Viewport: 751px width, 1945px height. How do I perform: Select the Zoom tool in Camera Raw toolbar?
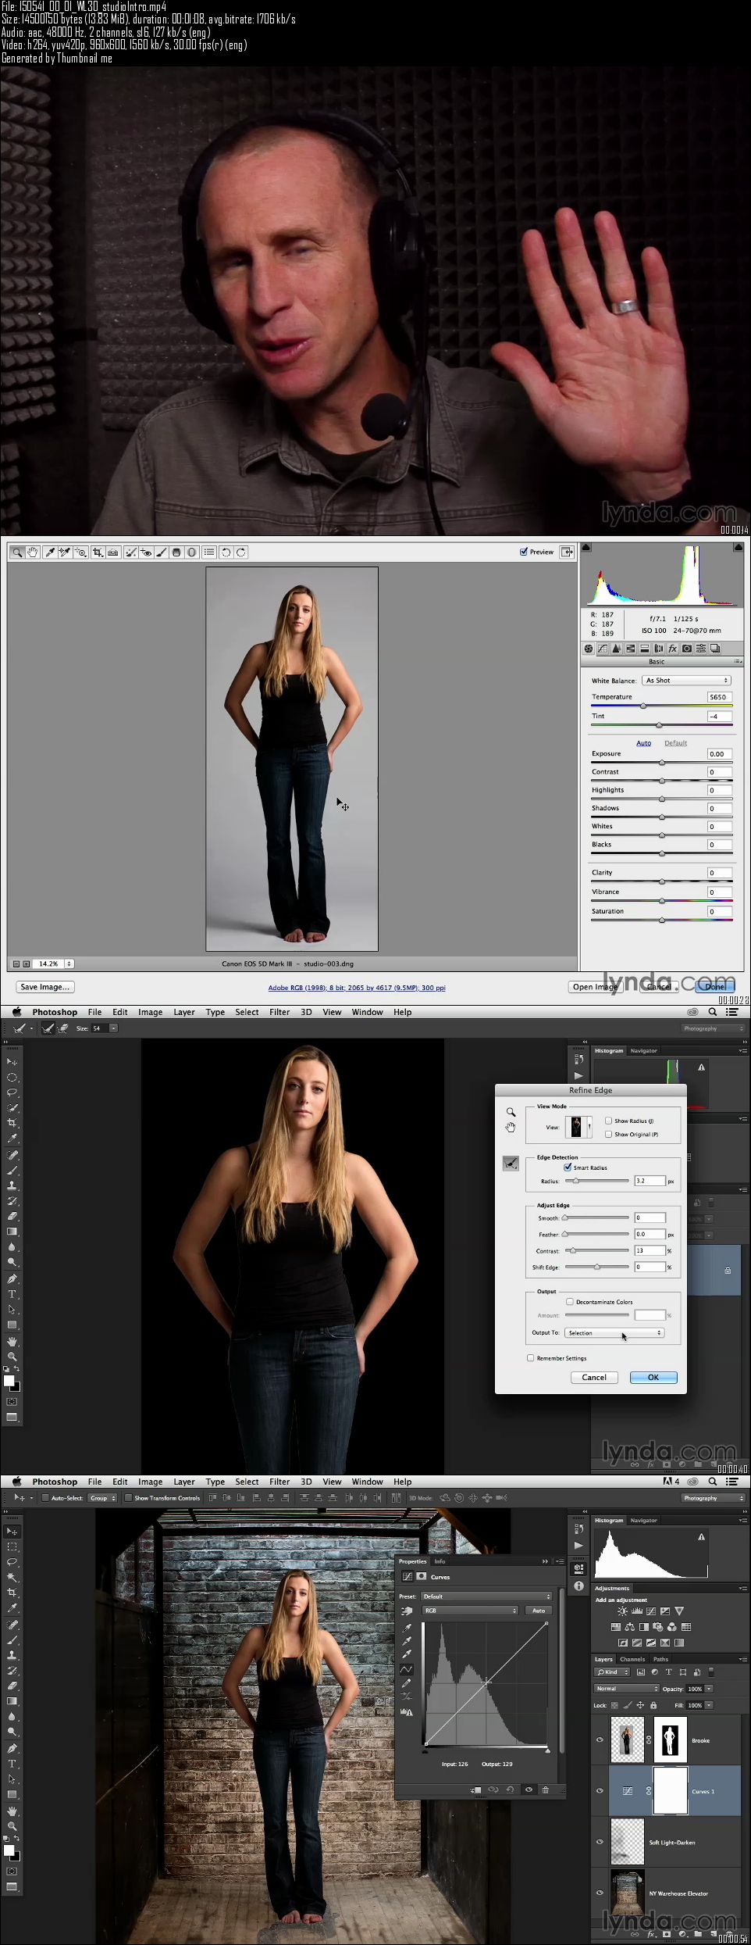(17, 552)
